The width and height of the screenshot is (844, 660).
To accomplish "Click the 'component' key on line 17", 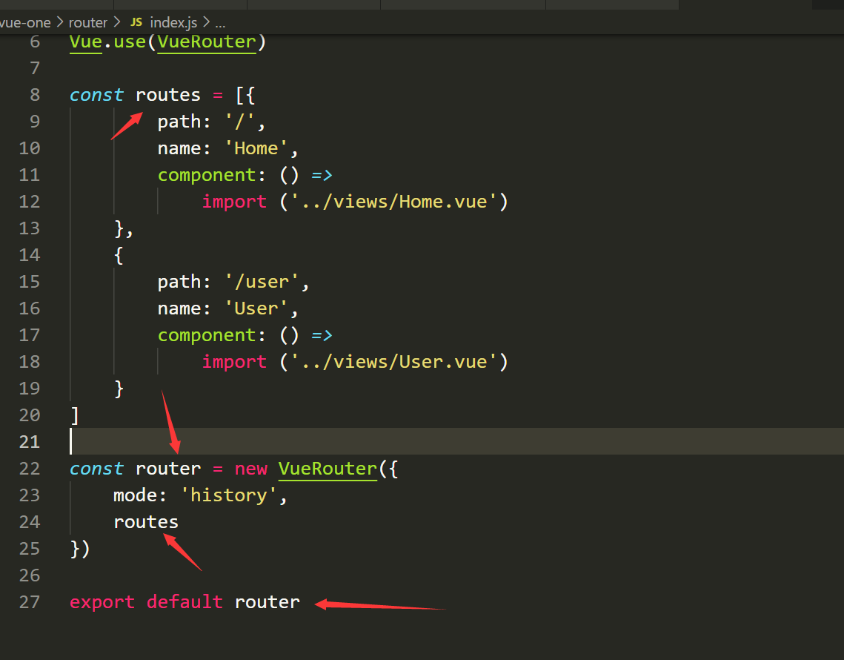I will click(207, 335).
